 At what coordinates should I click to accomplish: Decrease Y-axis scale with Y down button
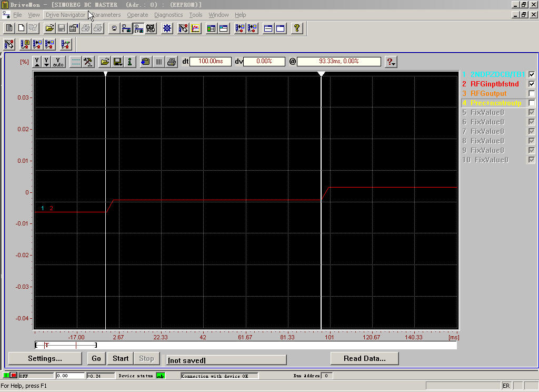pos(46,62)
